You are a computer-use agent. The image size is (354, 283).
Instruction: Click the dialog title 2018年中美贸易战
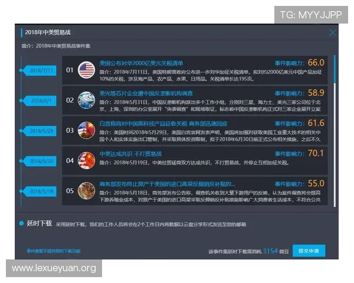48,32
